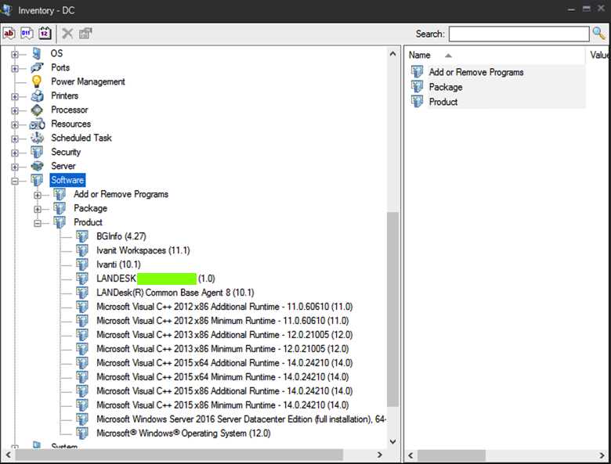
Task: Click 'Product' text in right pane list
Action: [x=443, y=102]
